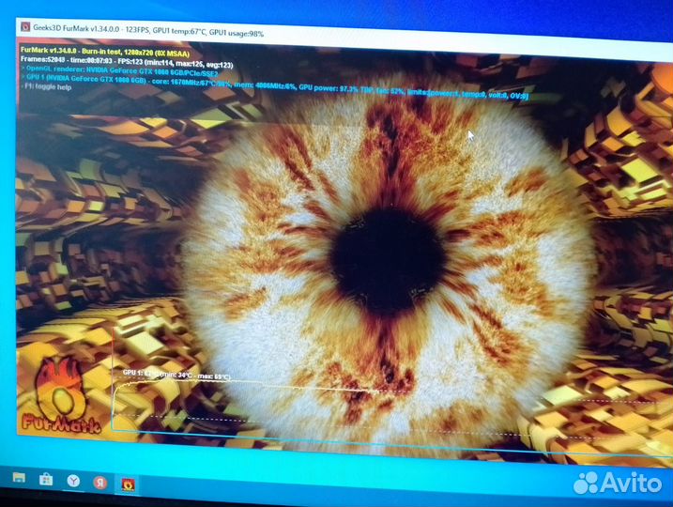Click the 'Burn-in test, 1280x720' overlay line
Image resolution: width=673 pixels, height=507 pixels.
click(105, 52)
